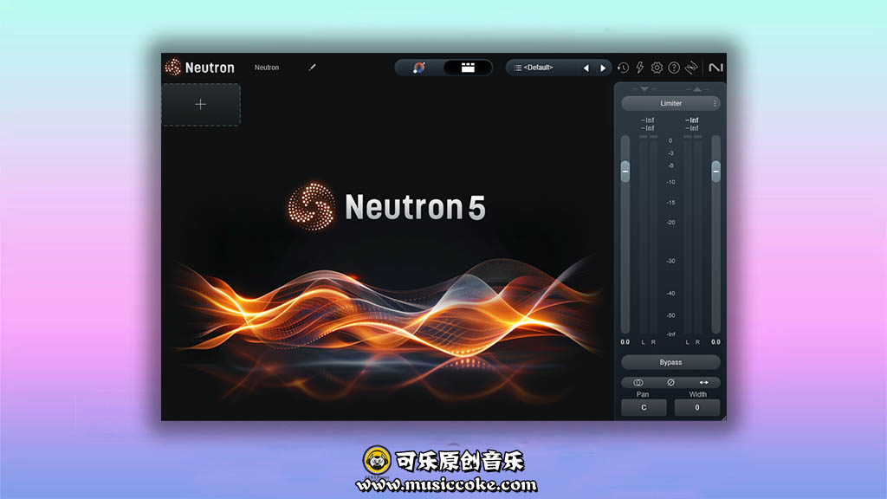
Task: Click the input gain slider handle
Action: coord(625,171)
